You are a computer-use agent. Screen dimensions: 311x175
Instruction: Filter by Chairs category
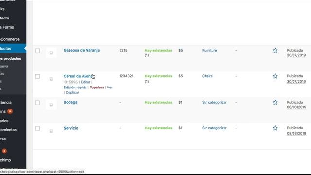coord(207,76)
